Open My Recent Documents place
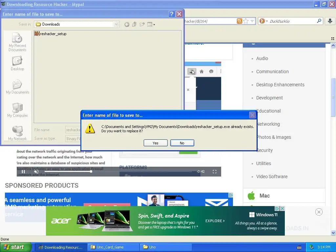This screenshot has height=252, width=336. pos(17,42)
